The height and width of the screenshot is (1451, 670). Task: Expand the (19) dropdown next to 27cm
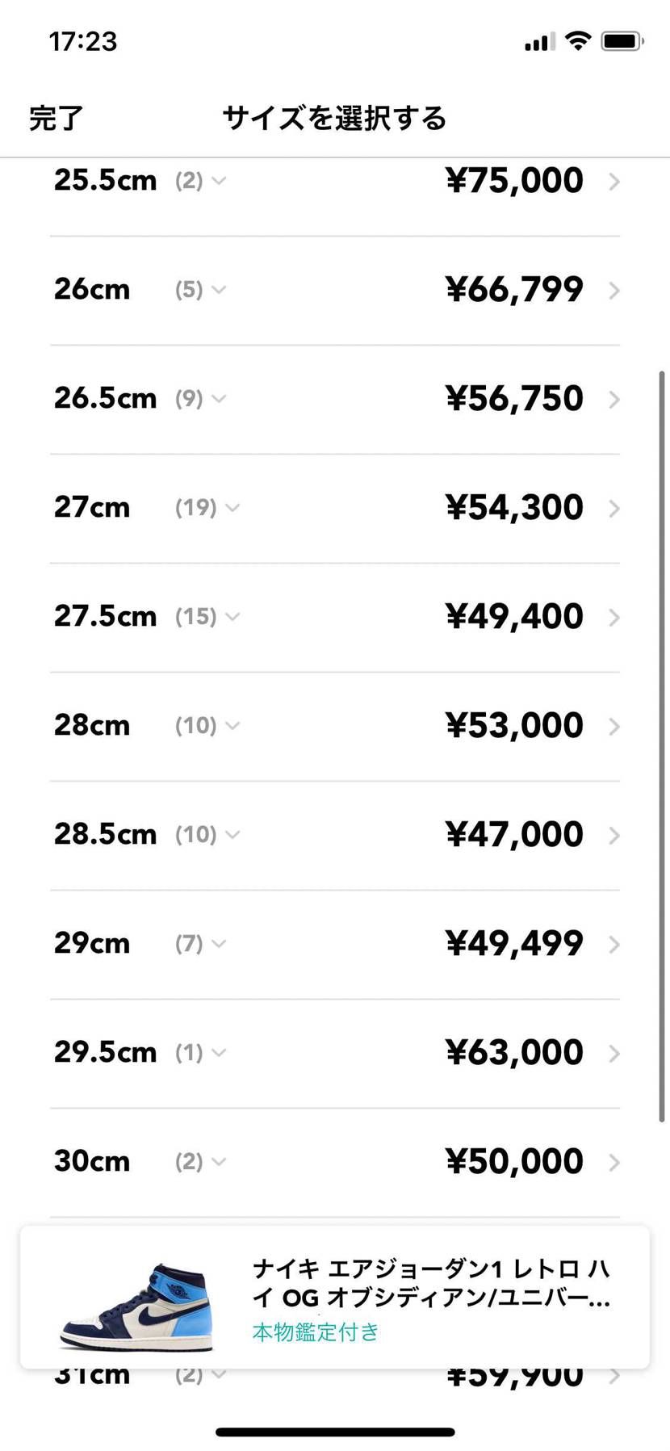coord(207,508)
